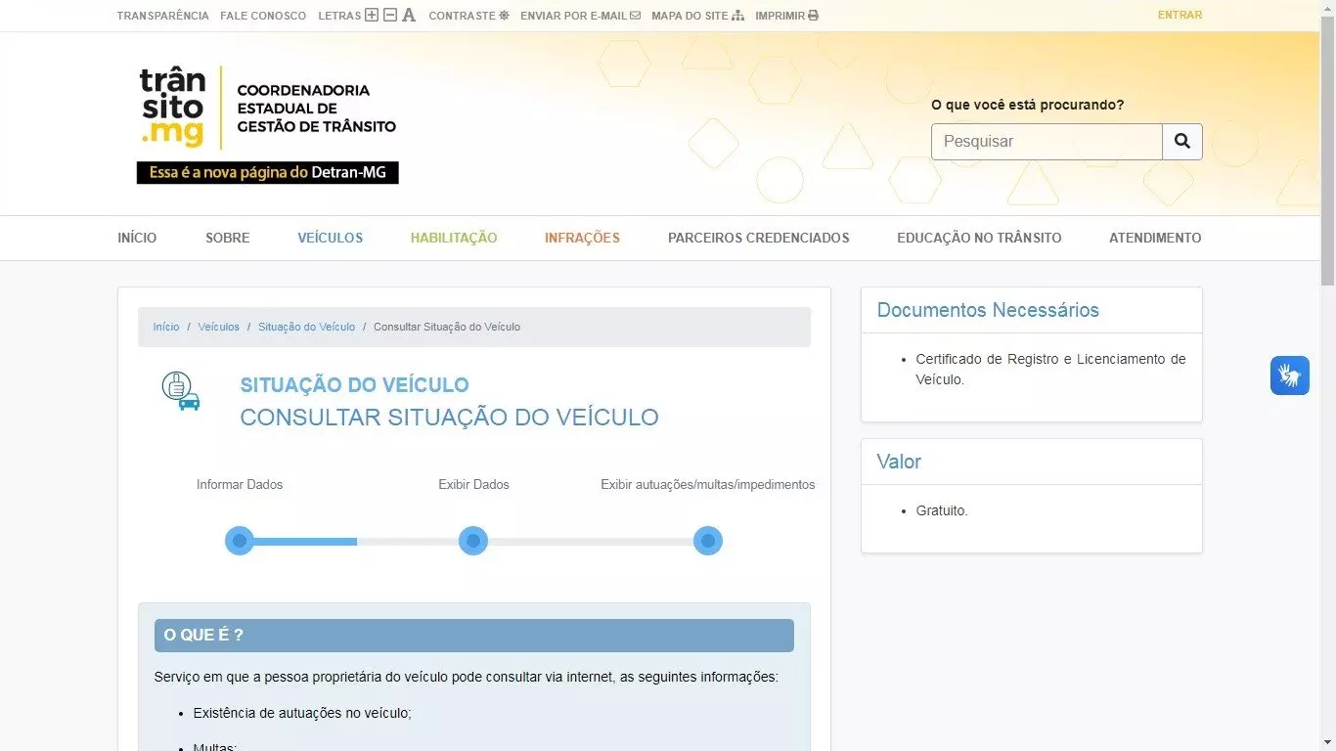This screenshot has height=751, width=1336.
Task: Go to Veículos breadcrumb
Action: coord(219,327)
